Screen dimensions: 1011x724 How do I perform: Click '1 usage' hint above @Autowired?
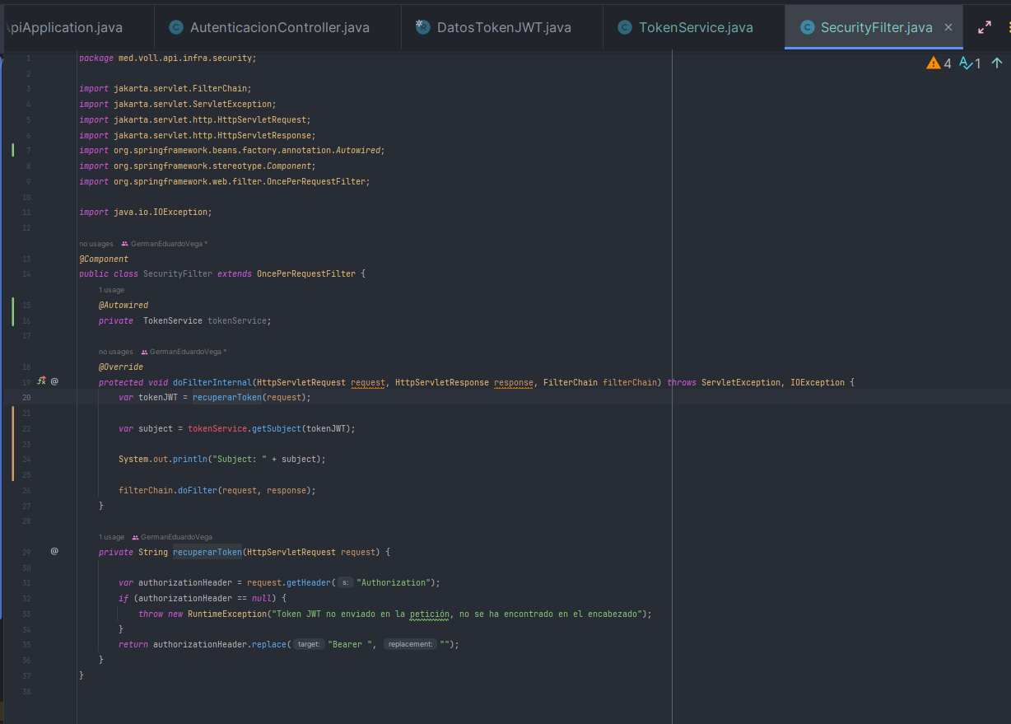click(x=112, y=290)
